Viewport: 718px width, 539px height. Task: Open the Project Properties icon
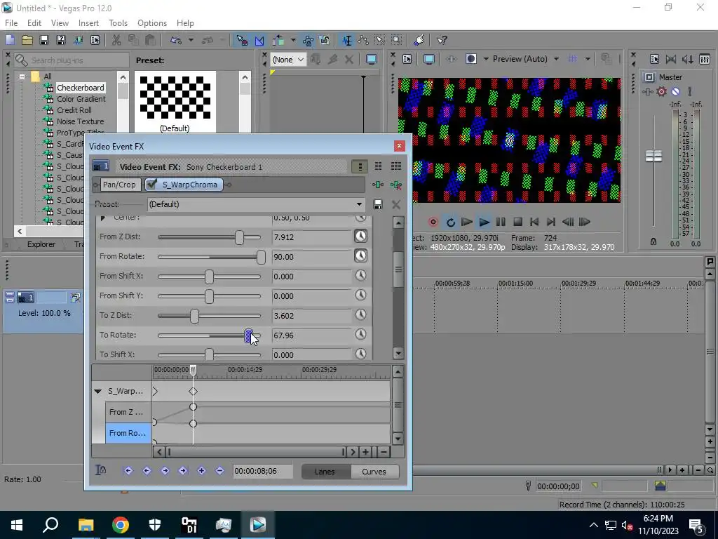(95, 40)
